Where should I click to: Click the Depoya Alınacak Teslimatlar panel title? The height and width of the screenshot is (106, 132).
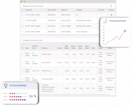coord(33,6)
